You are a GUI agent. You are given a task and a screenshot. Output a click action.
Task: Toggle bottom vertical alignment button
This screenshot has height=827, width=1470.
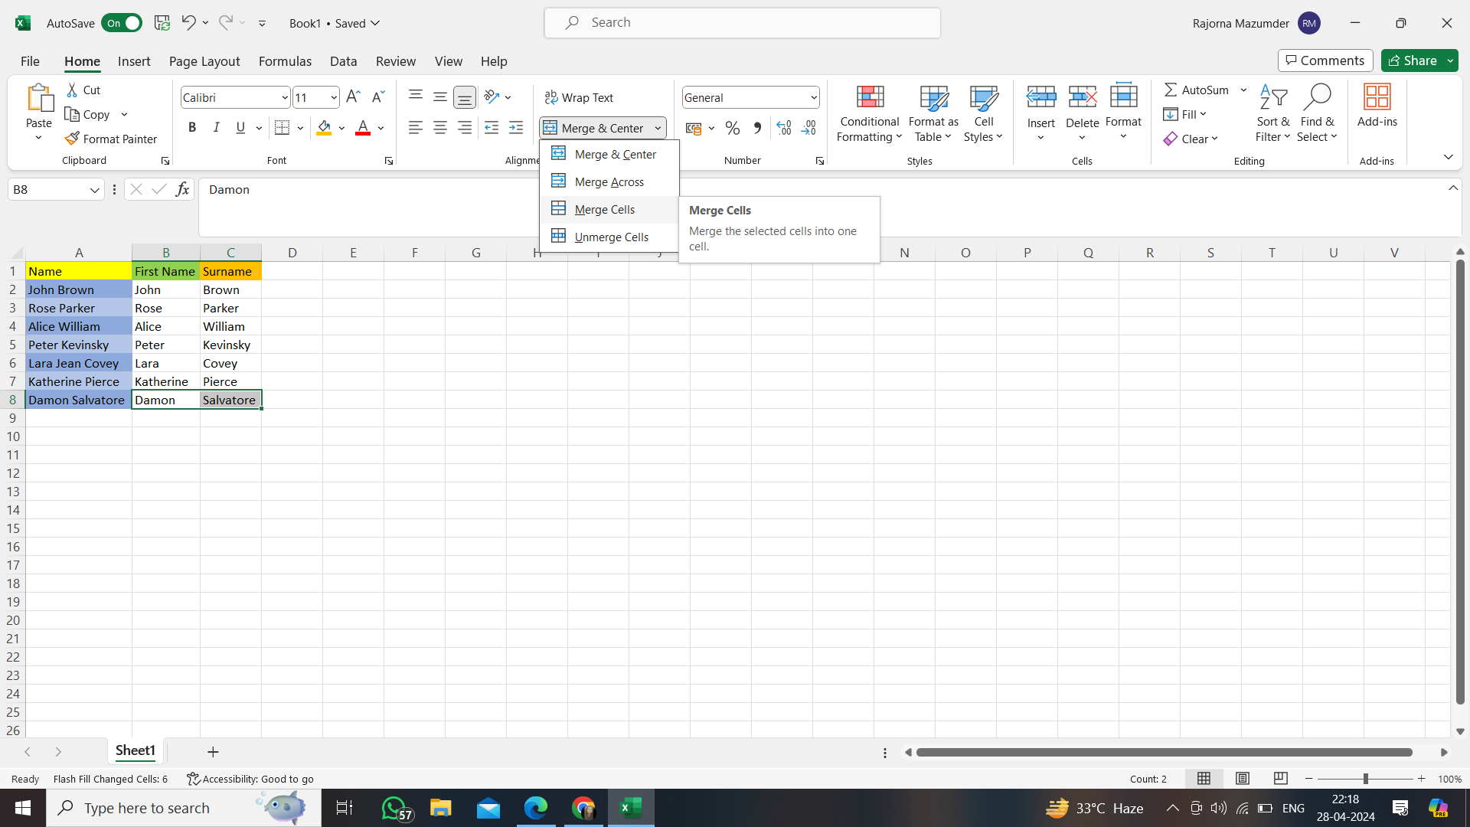[x=465, y=97]
